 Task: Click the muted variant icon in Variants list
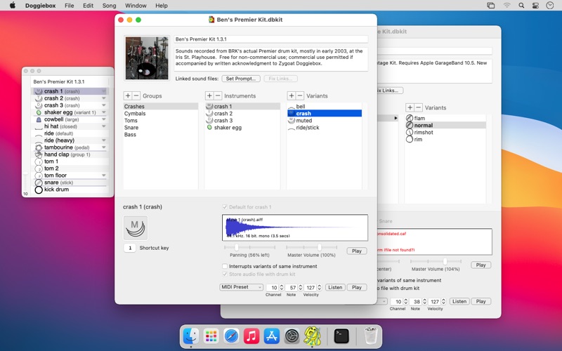coord(292,121)
